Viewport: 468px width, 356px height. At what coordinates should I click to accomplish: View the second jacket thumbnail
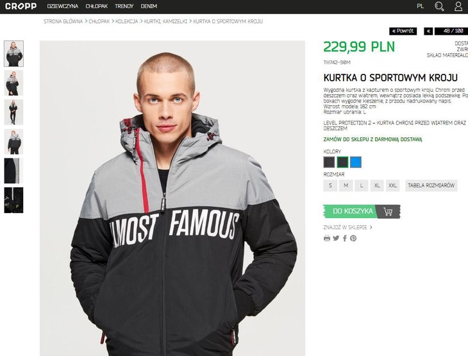click(13, 83)
